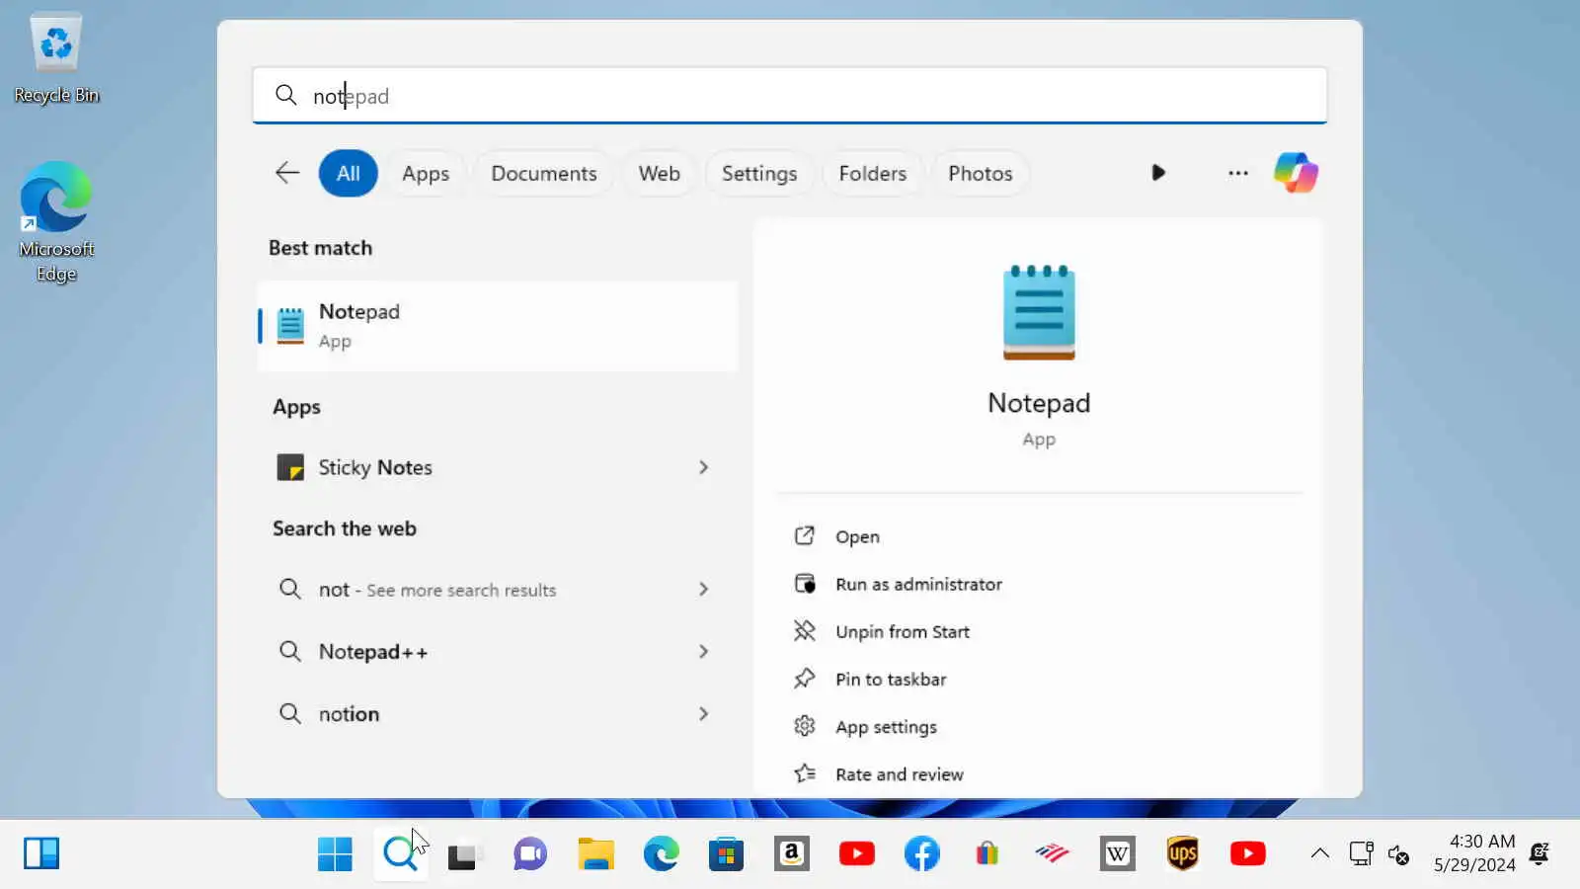Switch to the Photos filter tab
The image size is (1580, 889).
981,173
